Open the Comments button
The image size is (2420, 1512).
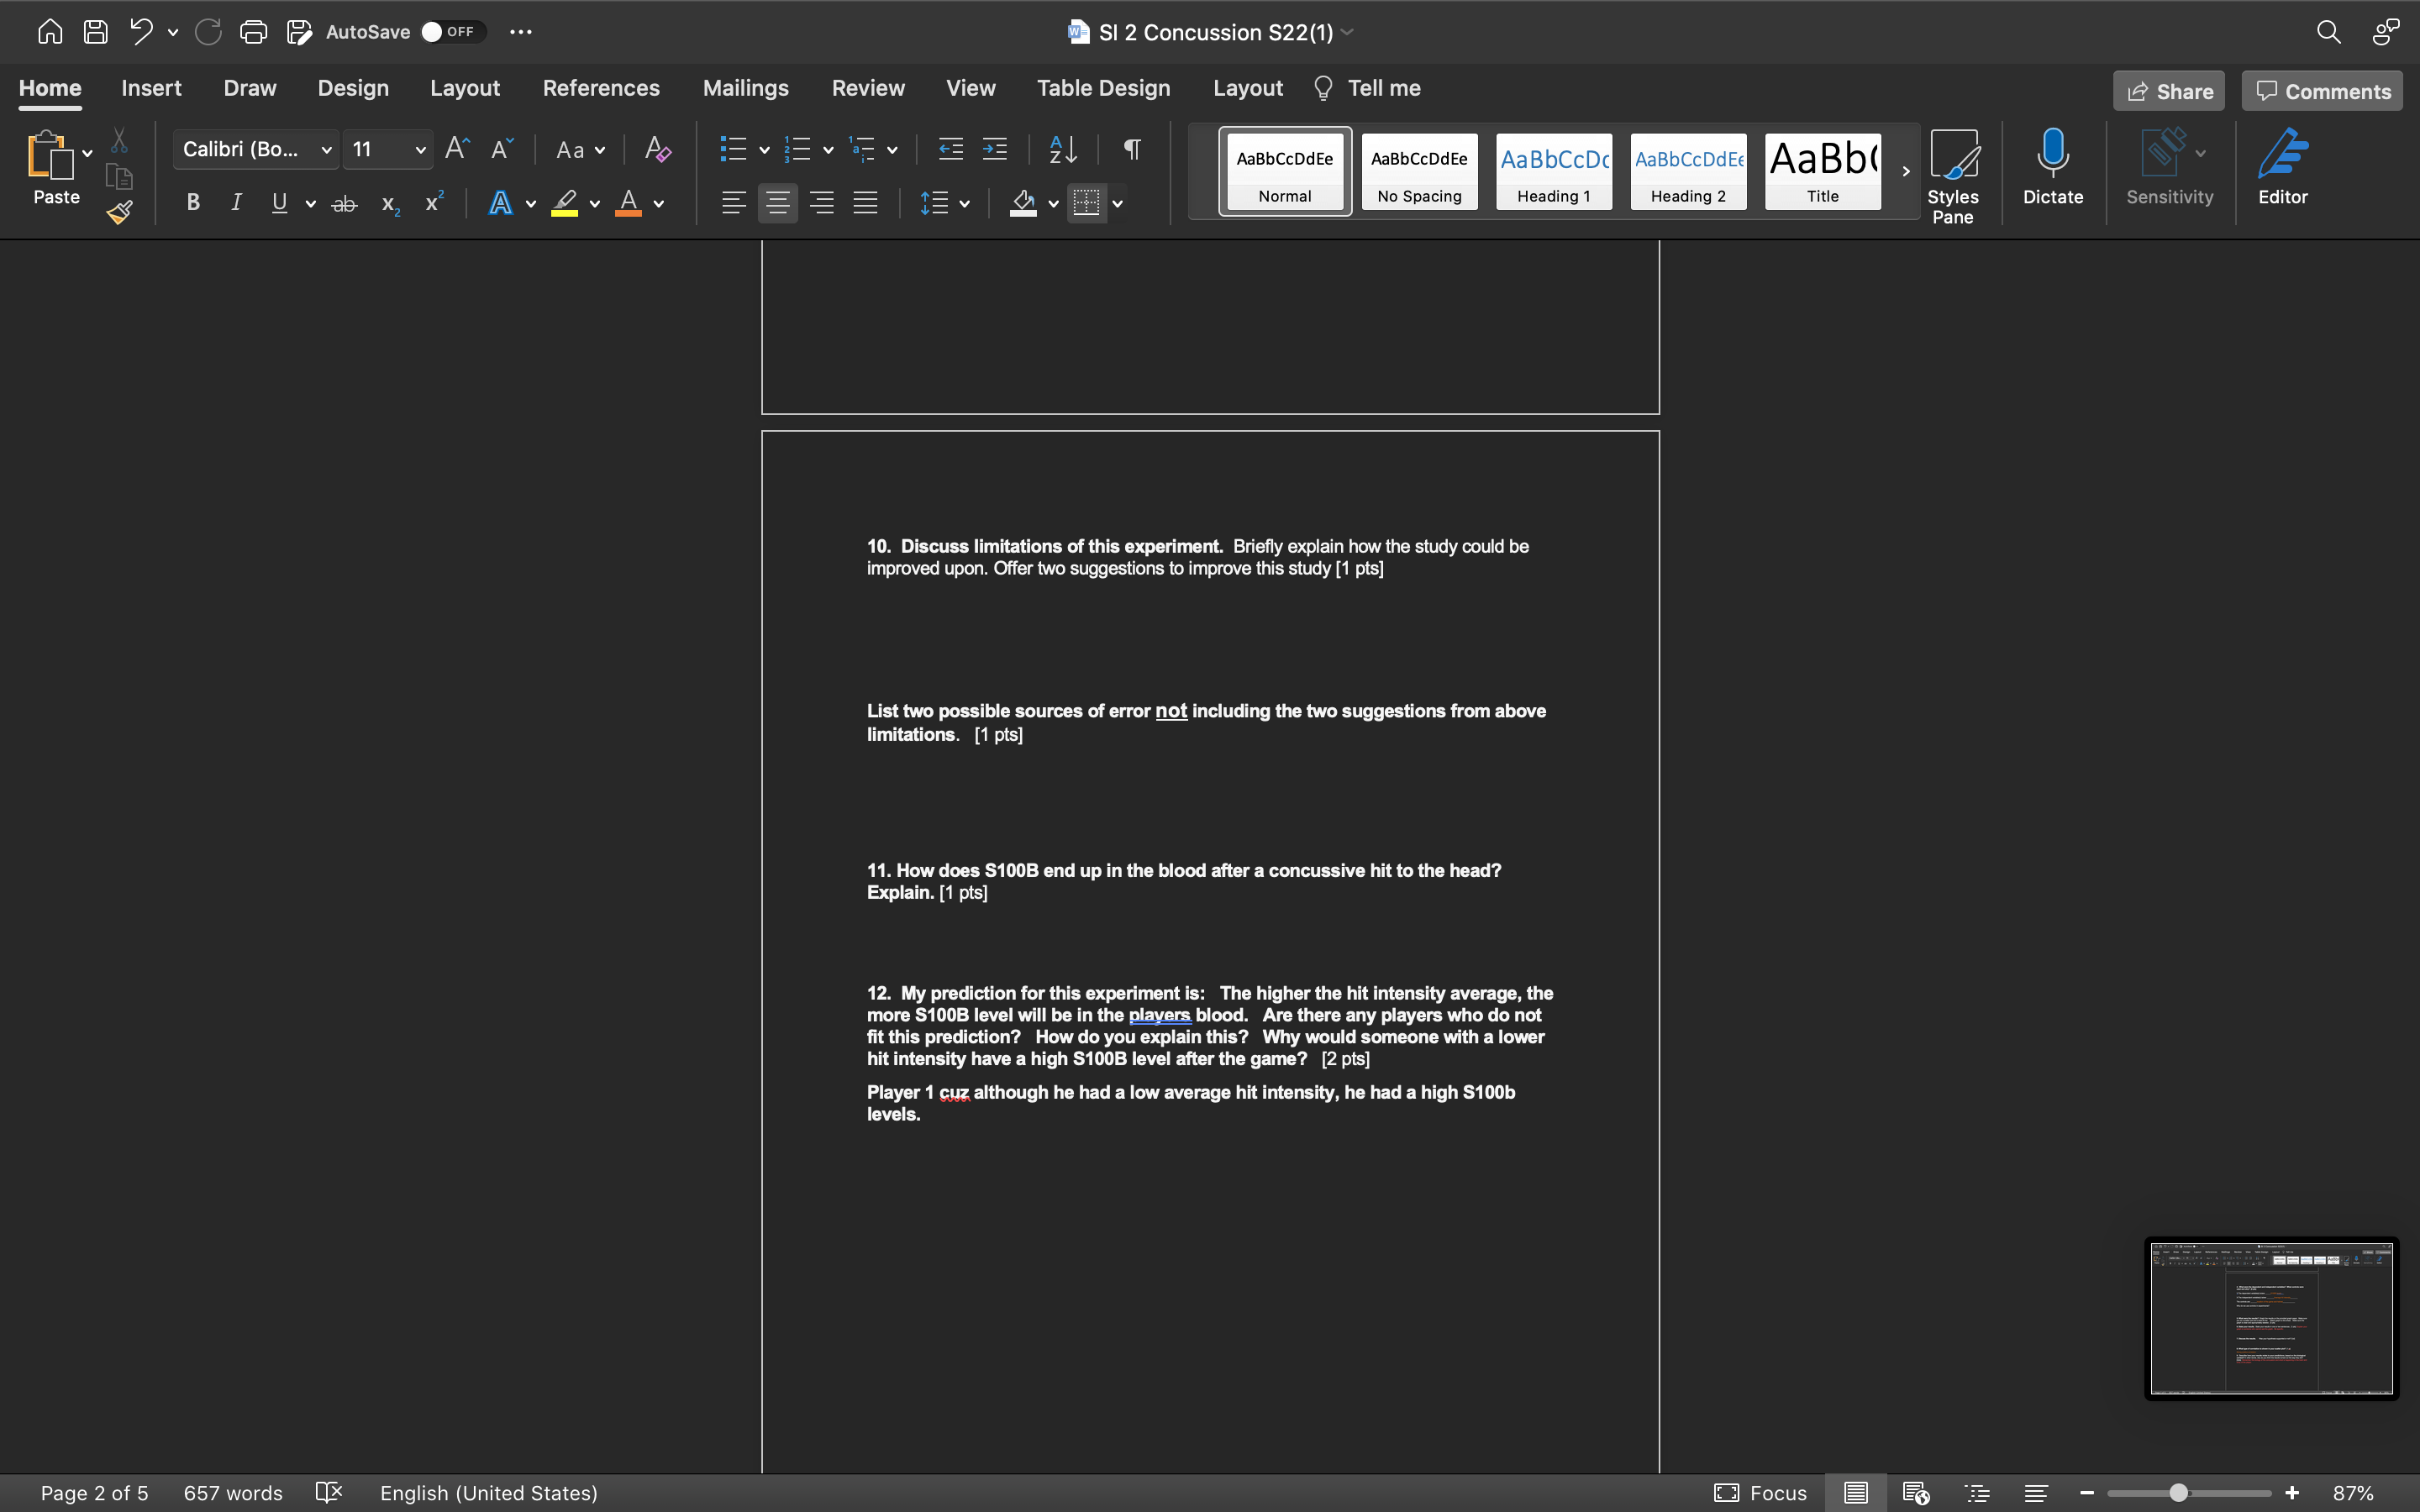pyautogui.click(x=2322, y=91)
